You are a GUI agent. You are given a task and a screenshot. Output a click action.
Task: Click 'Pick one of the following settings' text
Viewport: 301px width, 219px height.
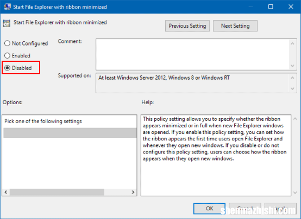pyautogui.click(x=43, y=121)
